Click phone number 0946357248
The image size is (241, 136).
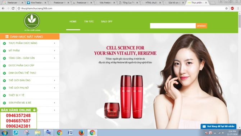tap(18, 115)
